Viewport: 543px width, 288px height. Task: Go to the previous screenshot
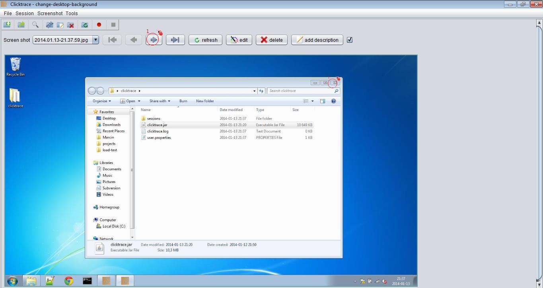pyautogui.click(x=134, y=40)
